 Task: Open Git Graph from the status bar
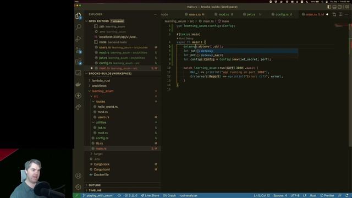169,196
